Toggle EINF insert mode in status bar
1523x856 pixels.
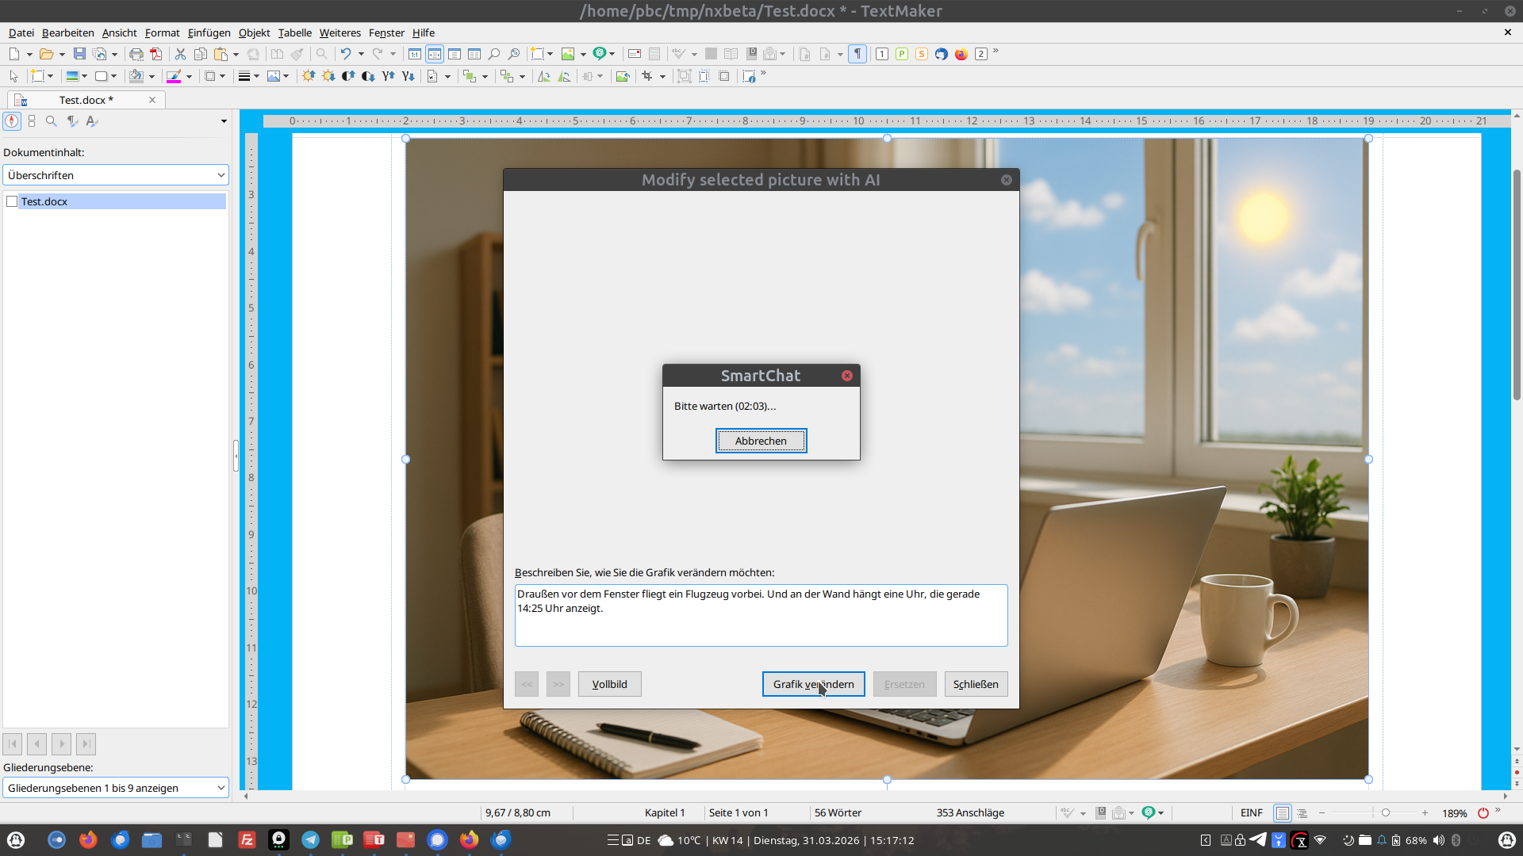1252,813
